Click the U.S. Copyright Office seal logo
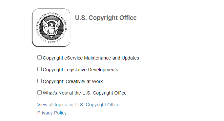This screenshot has width=224, height=121. 51,28
